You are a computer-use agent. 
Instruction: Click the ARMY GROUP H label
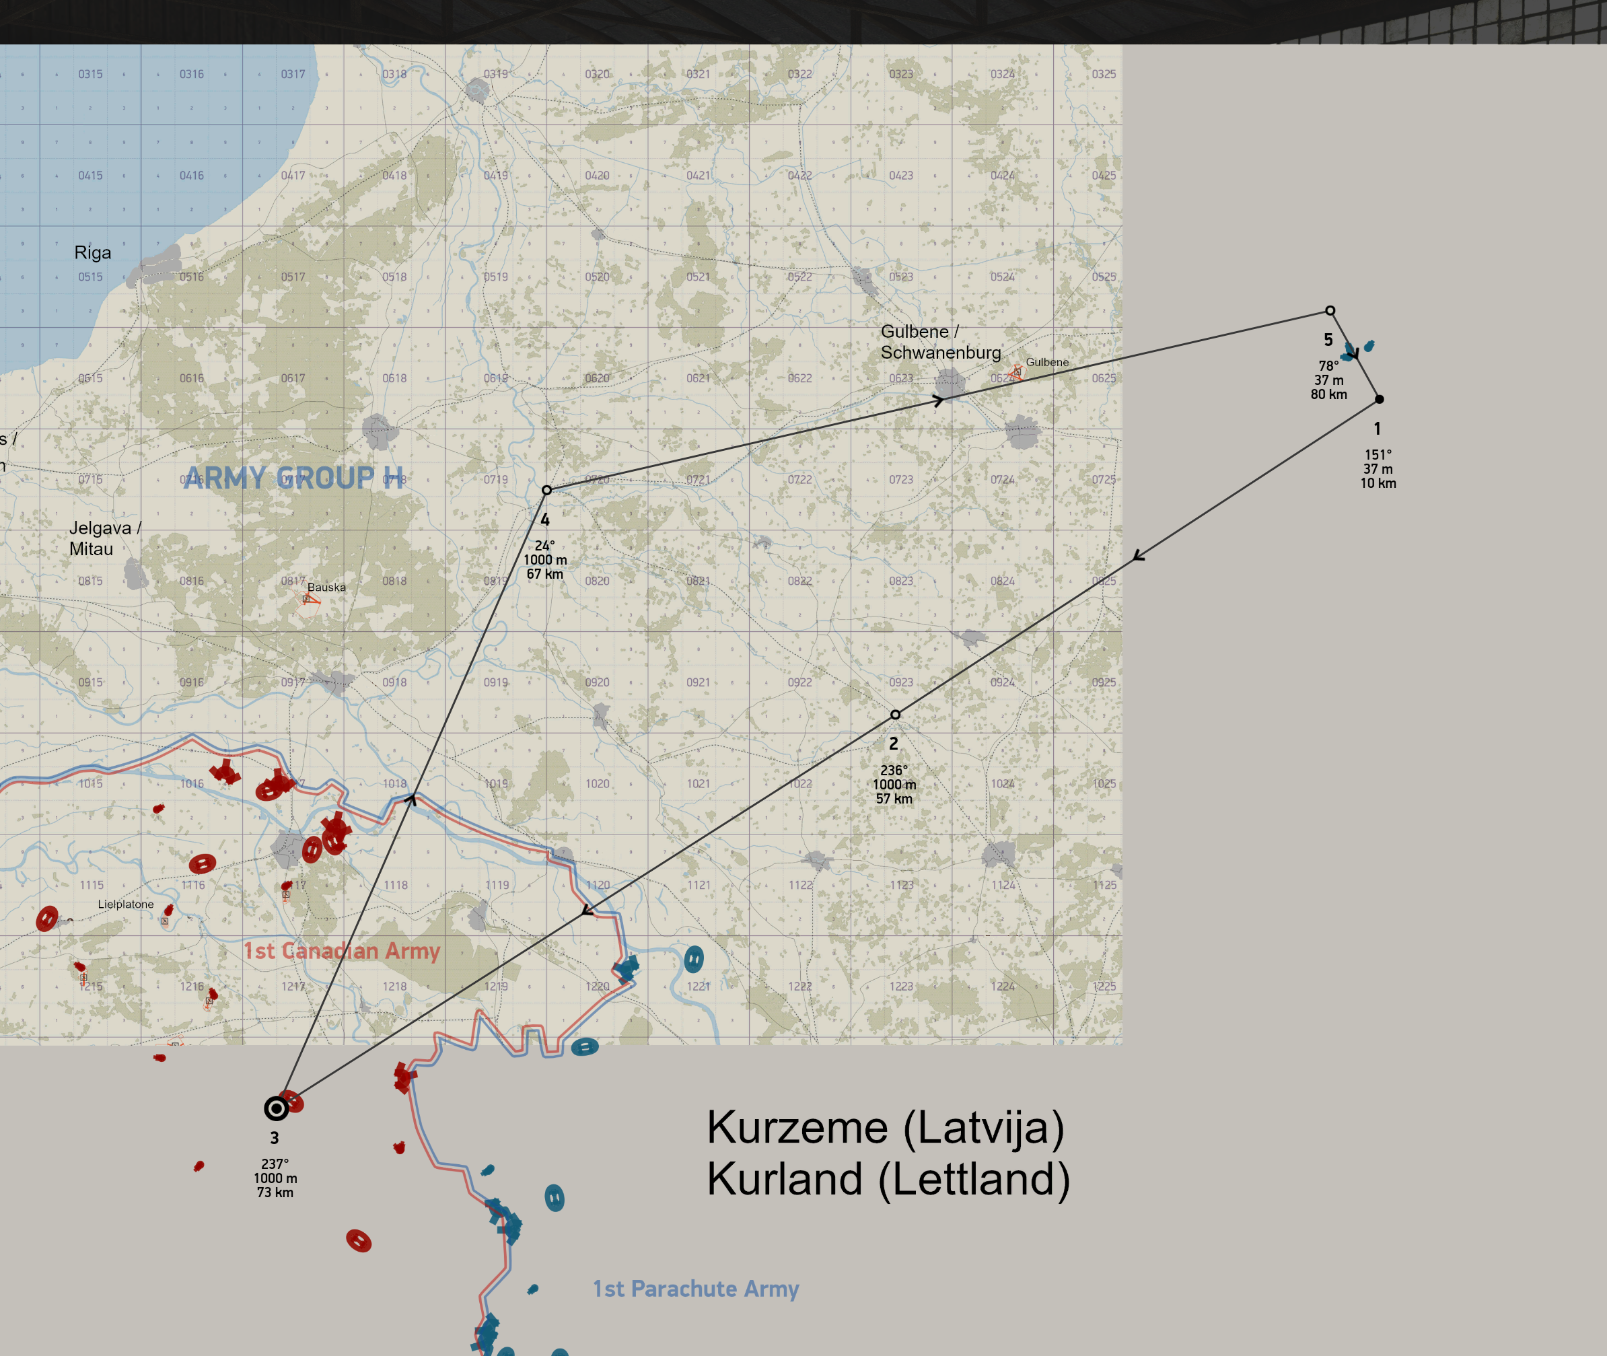293,478
